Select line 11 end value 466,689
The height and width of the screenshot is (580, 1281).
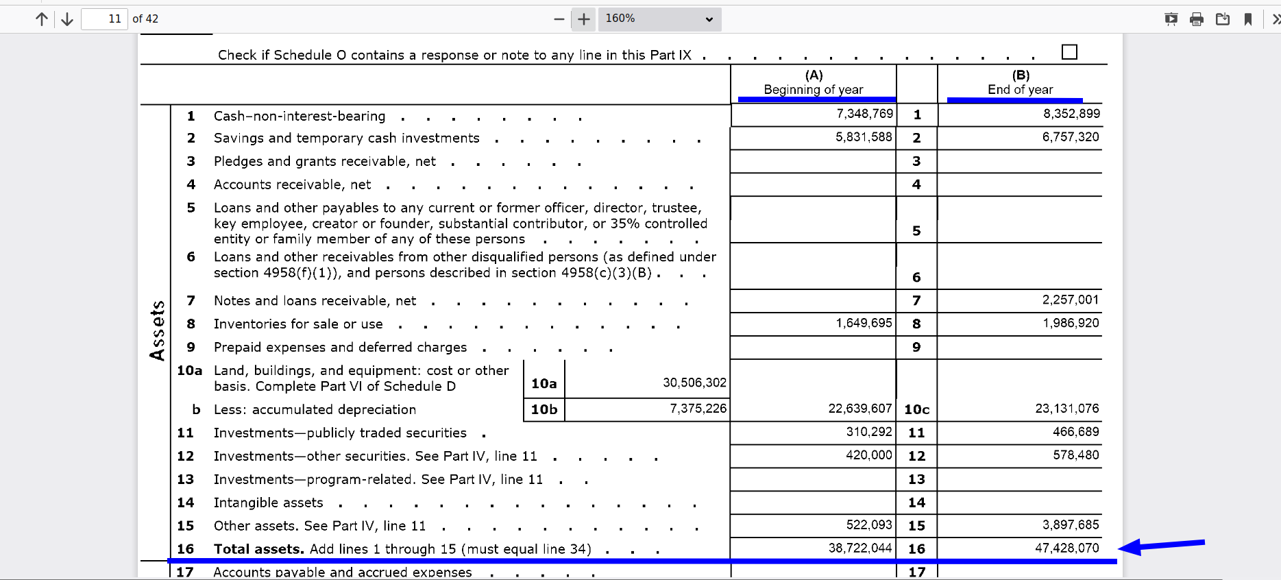(x=1076, y=432)
